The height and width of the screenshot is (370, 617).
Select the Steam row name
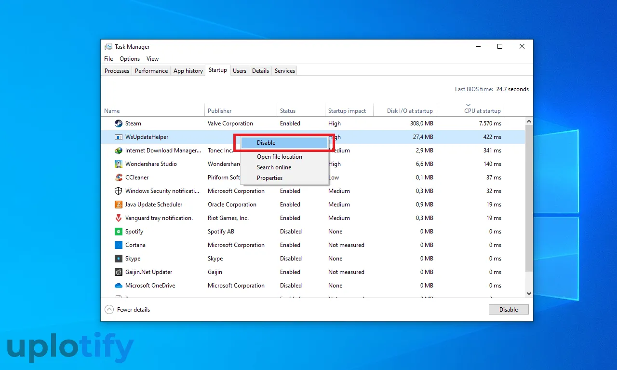(x=133, y=123)
